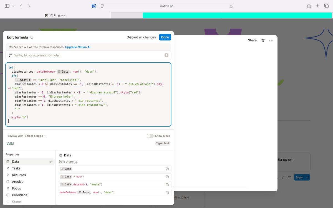Open the sidebar options dropdown arrow
Viewport: 333px width, 208px height.
[13, 6]
